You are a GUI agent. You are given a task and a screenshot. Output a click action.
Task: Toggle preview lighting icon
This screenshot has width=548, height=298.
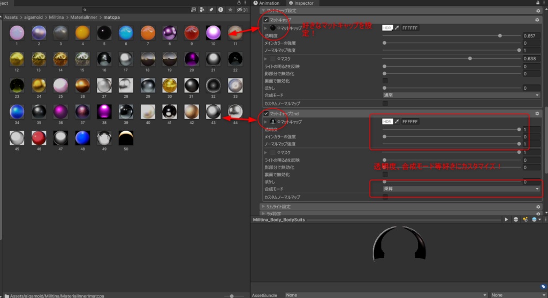click(x=525, y=219)
